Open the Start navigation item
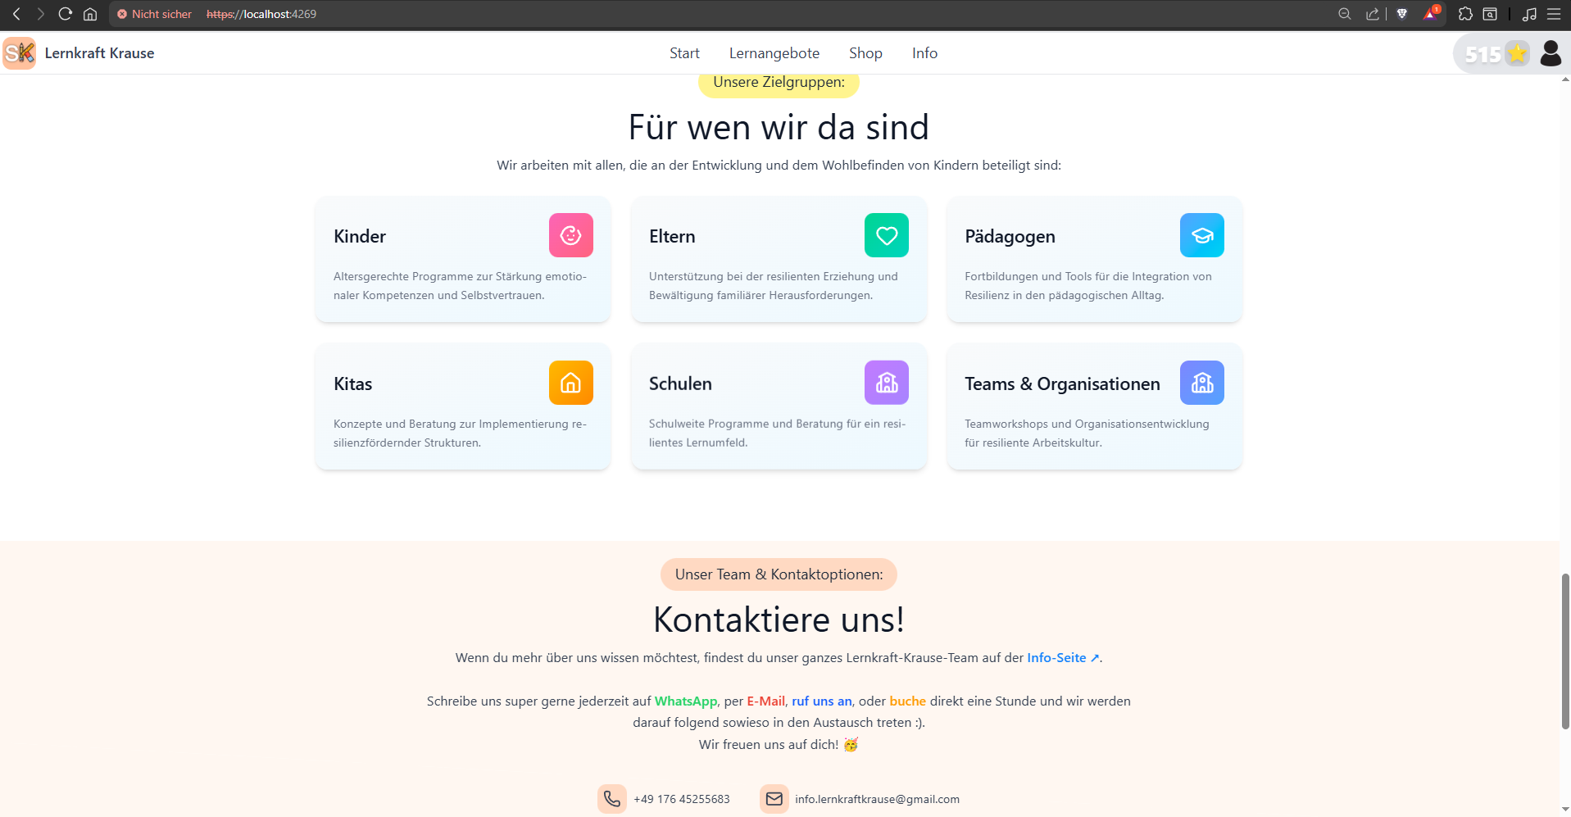The image size is (1571, 817). pos(684,53)
